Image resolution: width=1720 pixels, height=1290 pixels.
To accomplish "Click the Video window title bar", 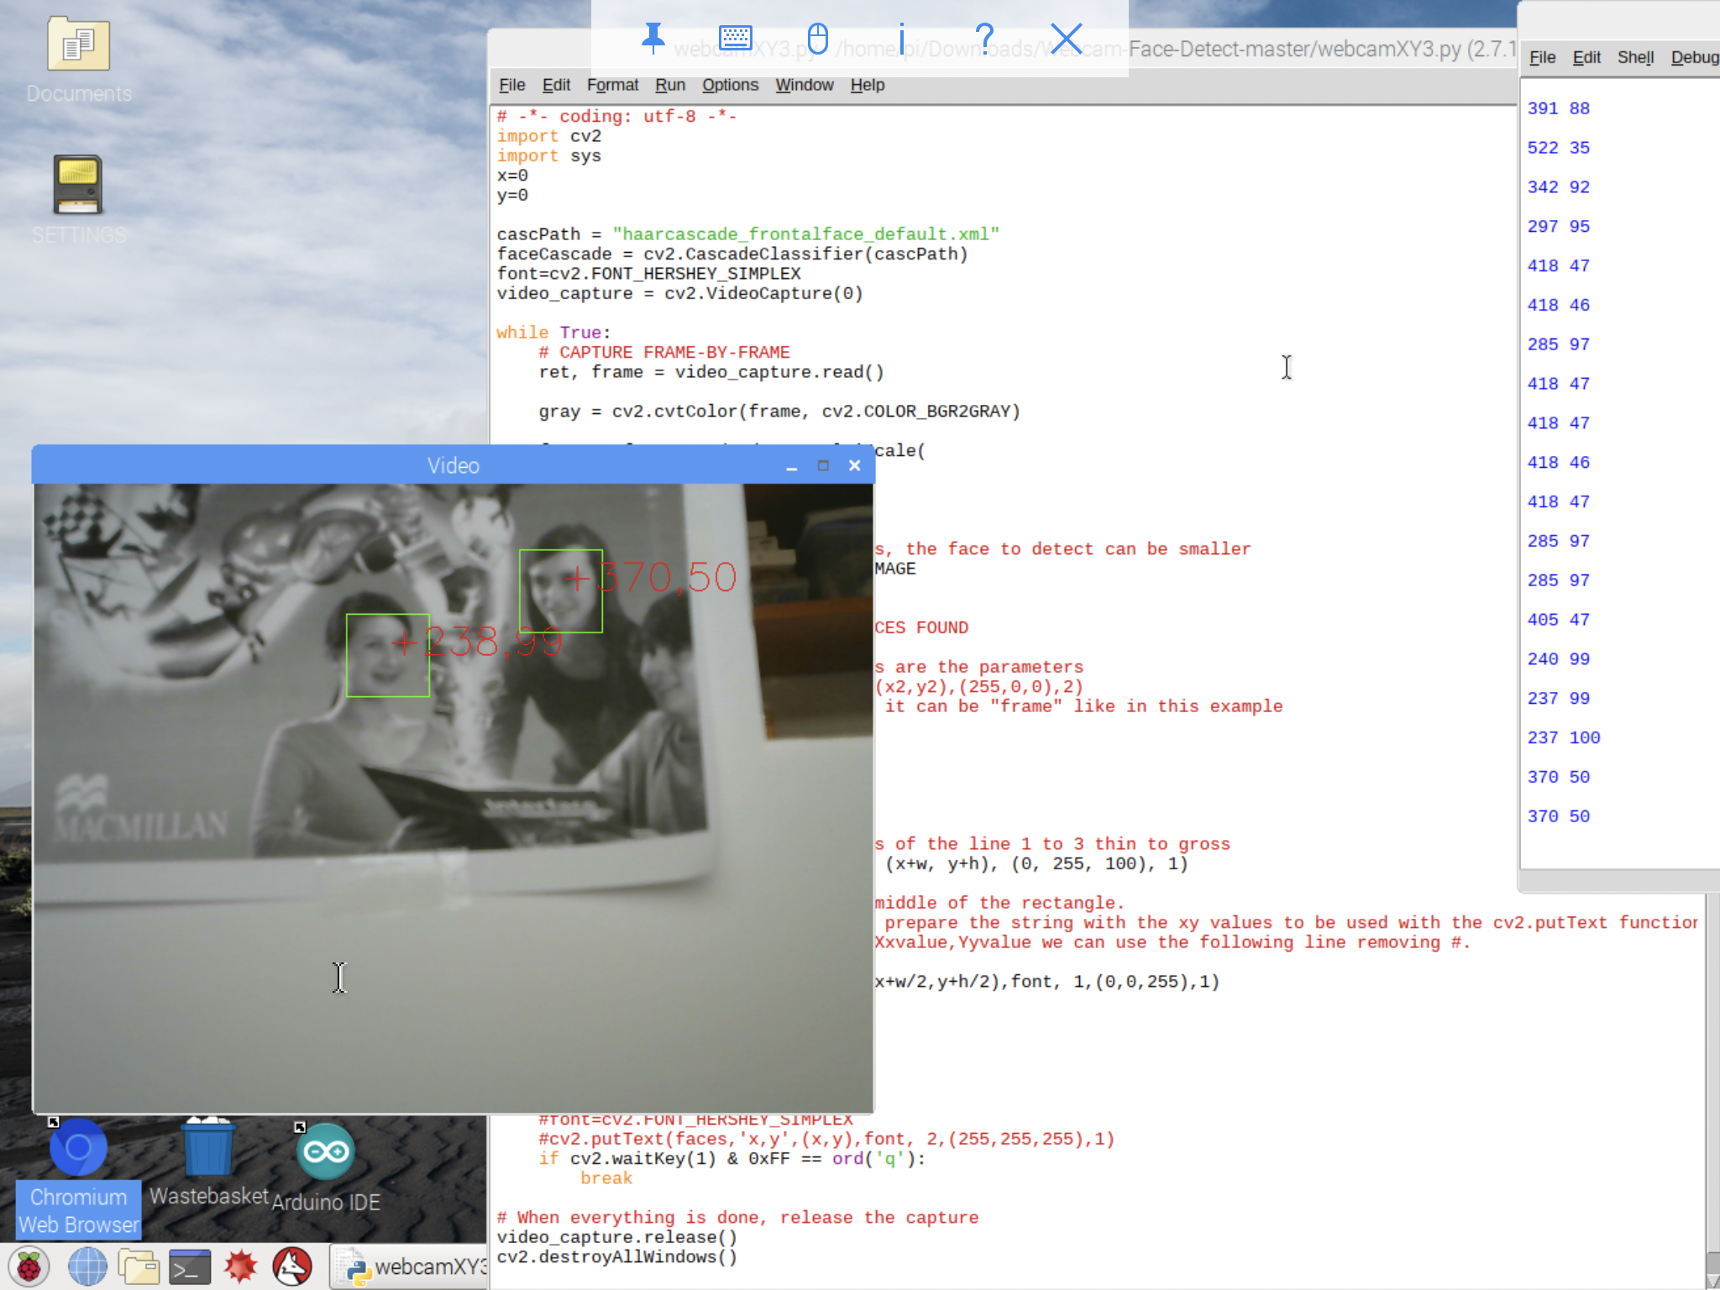I will 453,465.
